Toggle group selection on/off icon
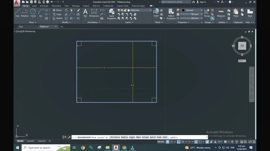Image resolution: width=270 pixels, height=151 pixels. coord(212,18)
